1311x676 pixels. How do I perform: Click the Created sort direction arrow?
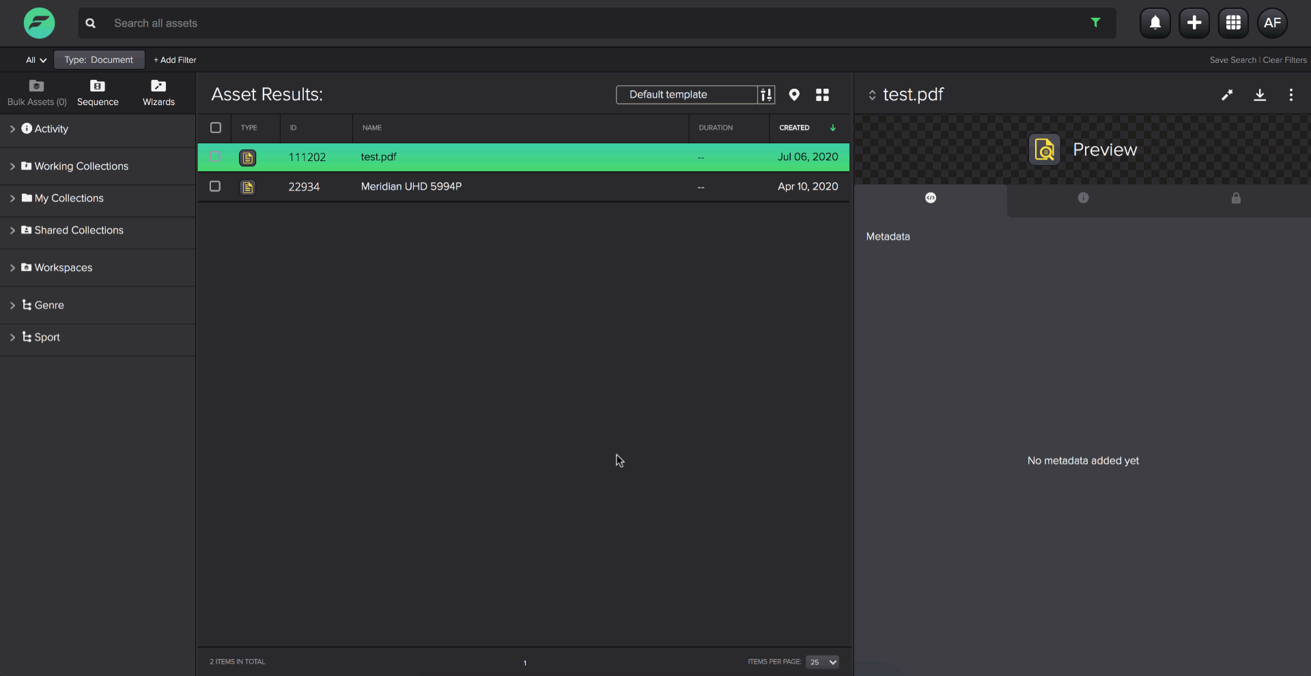pyautogui.click(x=833, y=128)
